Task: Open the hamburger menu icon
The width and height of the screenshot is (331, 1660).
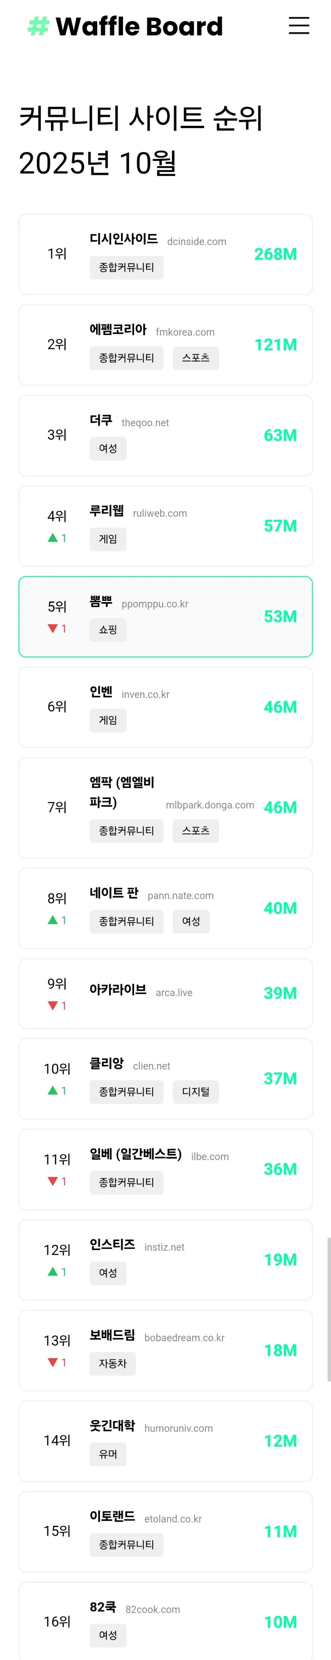Action: click(x=299, y=26)
